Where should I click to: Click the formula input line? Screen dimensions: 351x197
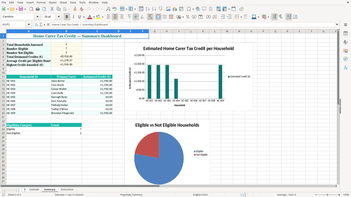pyautogui.click(x=193, y=25)
